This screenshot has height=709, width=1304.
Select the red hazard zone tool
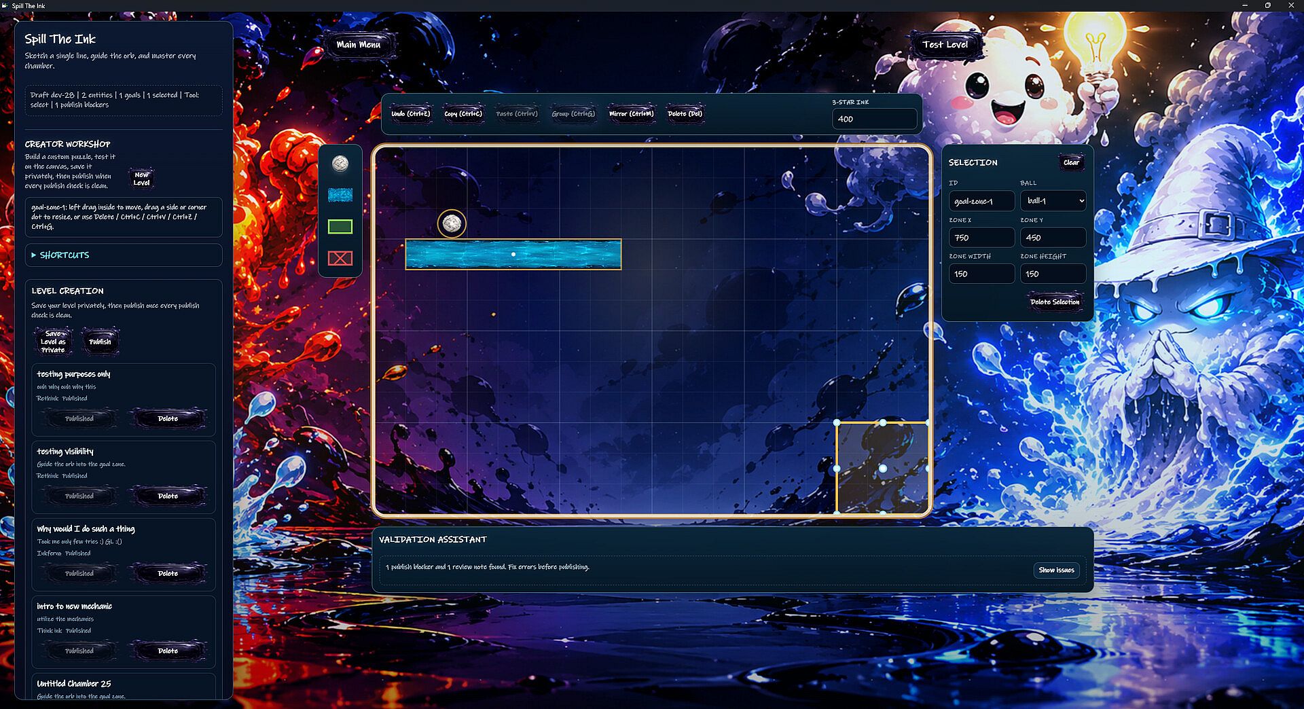tap(340, 258)
